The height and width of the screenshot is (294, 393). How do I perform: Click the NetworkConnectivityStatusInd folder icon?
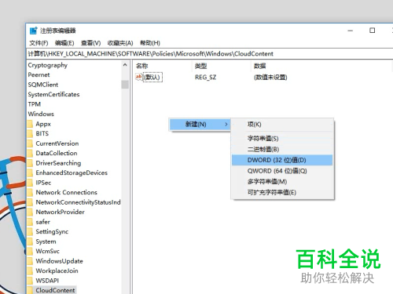[x=31, y=202]
